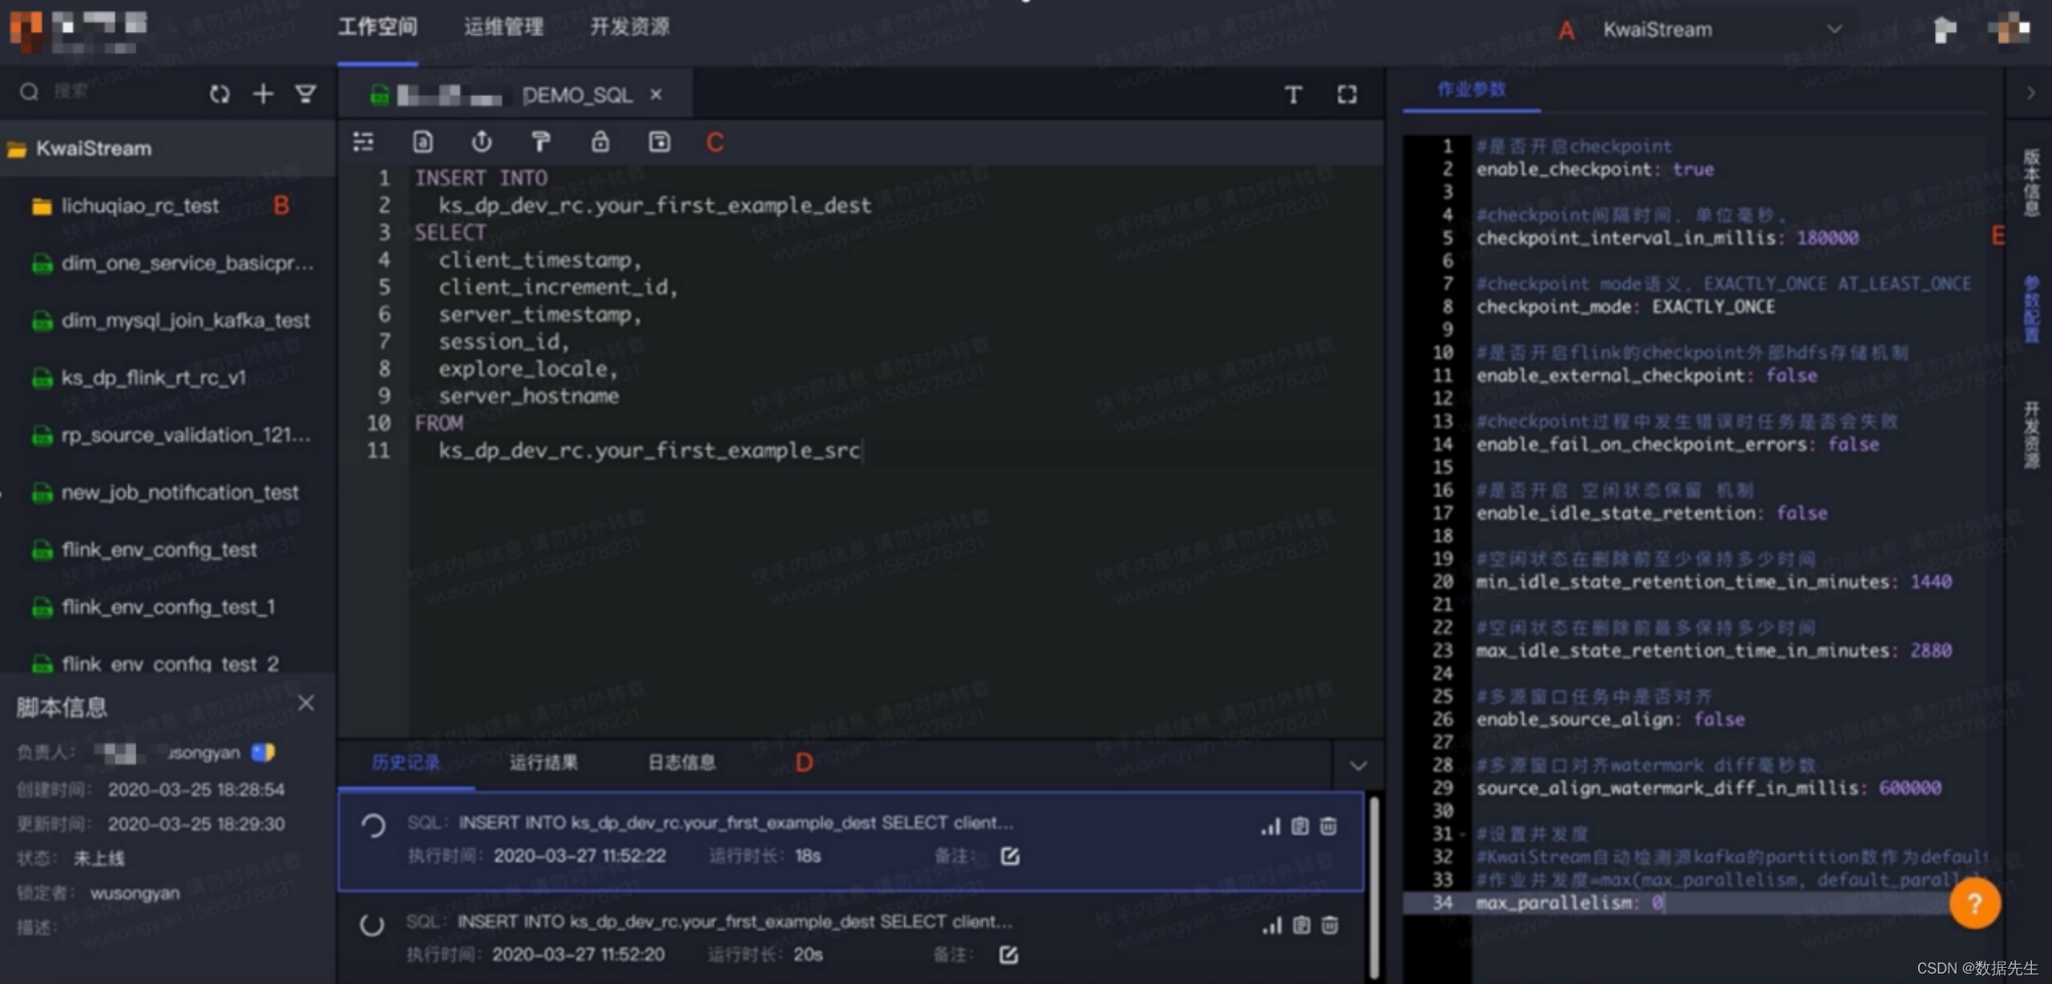
Task: Click the font size T icon
Action: pos(1293,95)
